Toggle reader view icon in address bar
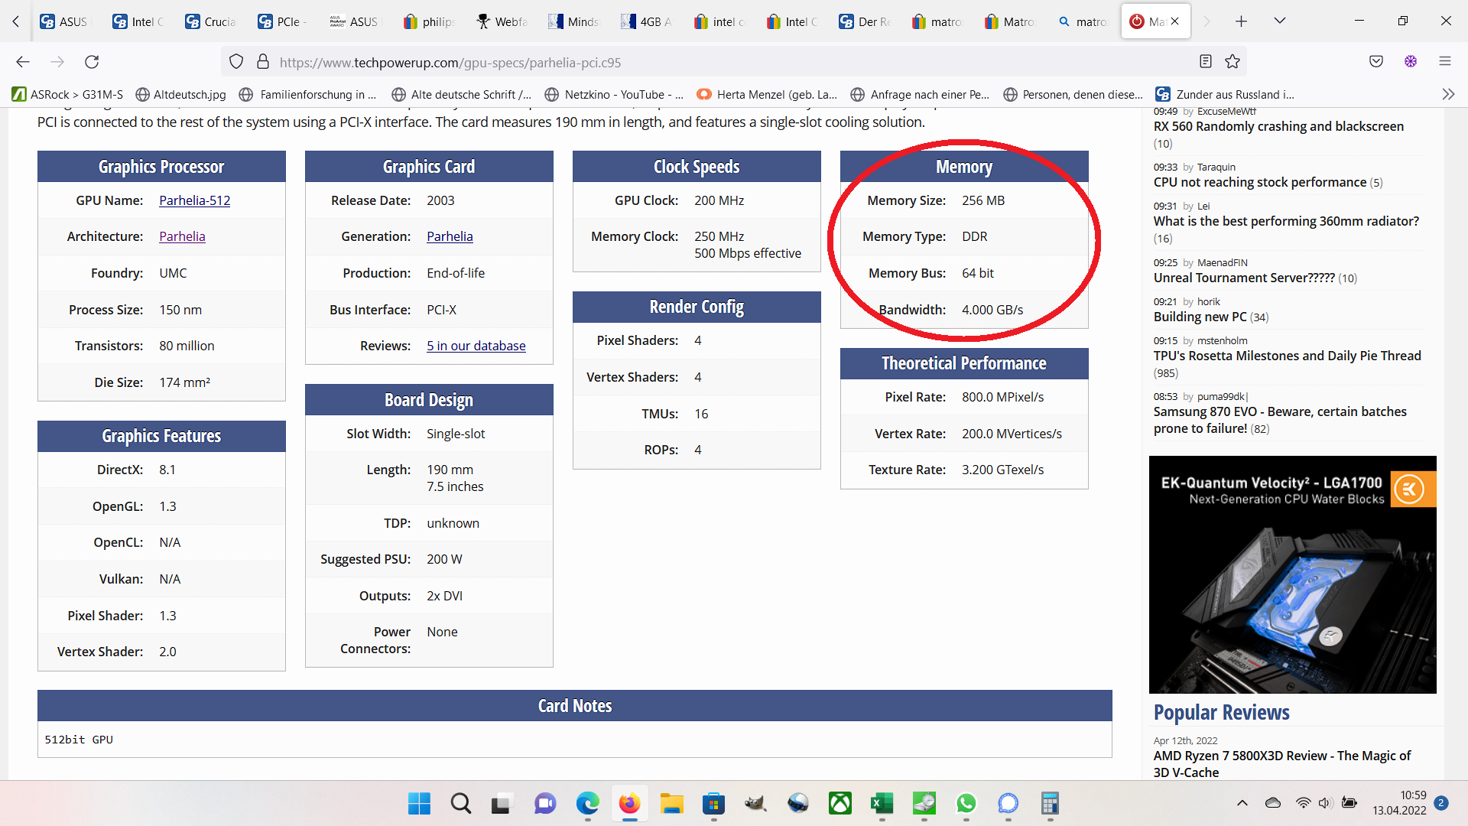Viewport: 1468px width, 826px height. click(x=1206, y=62)
